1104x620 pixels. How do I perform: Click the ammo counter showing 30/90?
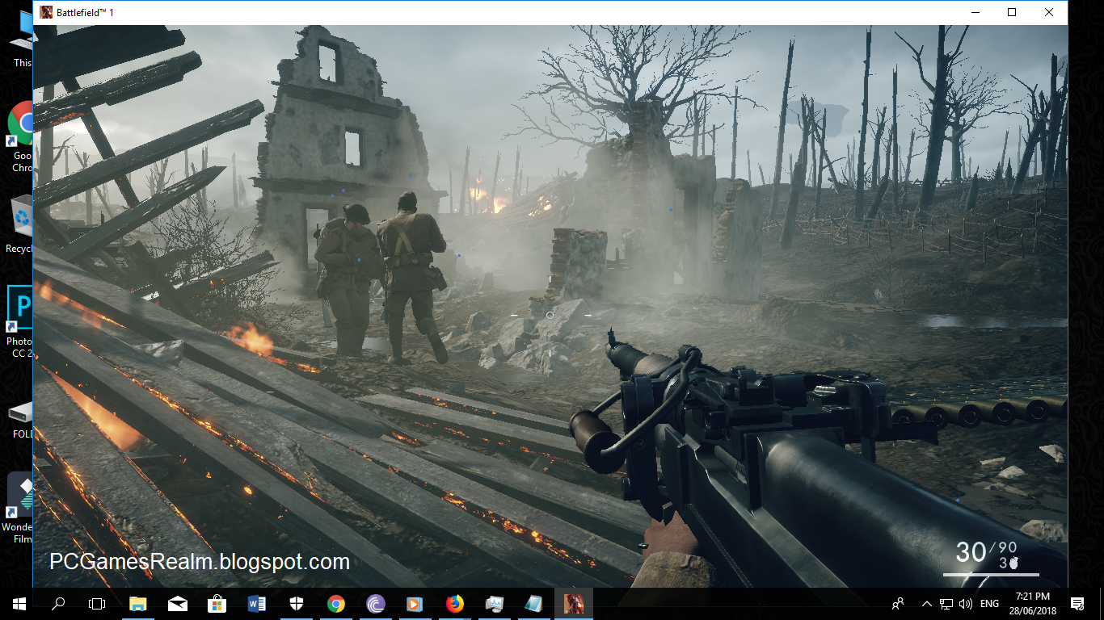tap(986, 551)
